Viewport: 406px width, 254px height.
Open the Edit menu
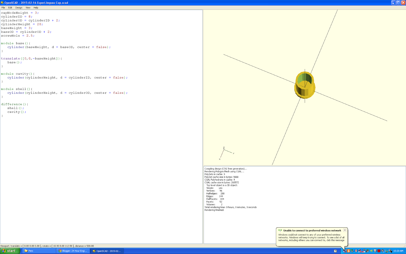click(x=10, y=8)
